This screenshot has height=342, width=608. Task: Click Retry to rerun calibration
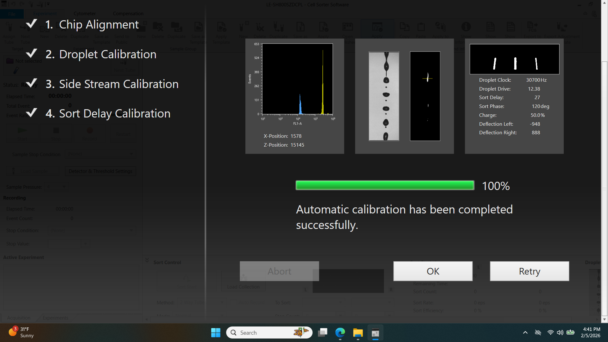pyautogui.click(x=529, y=271)
